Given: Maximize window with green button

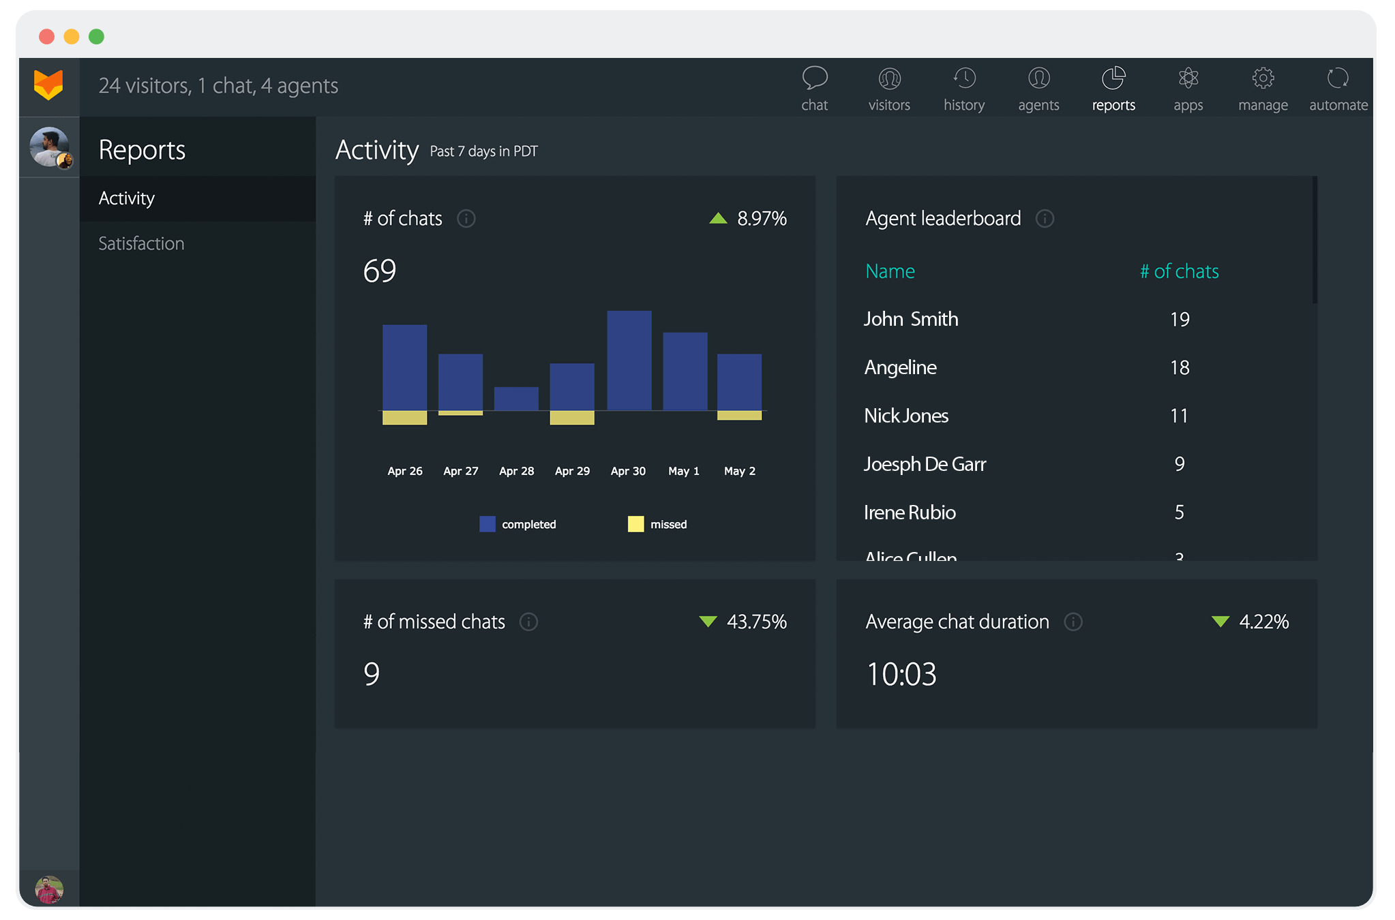Looking at the screenshot, I should pos(97,36).
